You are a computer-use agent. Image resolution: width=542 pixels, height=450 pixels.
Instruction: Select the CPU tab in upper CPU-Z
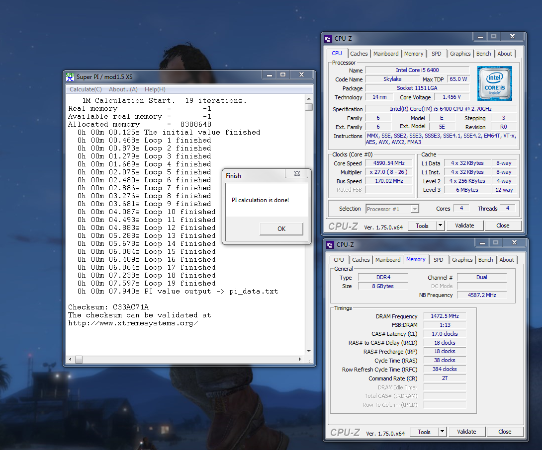337,53
